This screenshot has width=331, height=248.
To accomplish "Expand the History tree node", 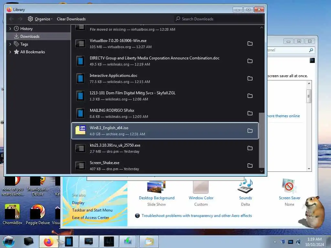I will (x=10, y=29).
